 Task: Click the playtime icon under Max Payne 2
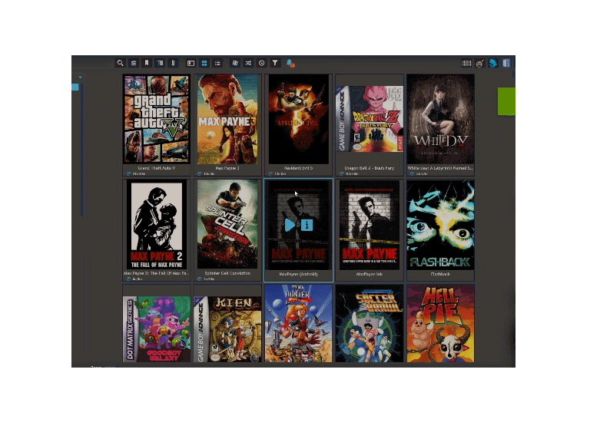coord(128,279)
